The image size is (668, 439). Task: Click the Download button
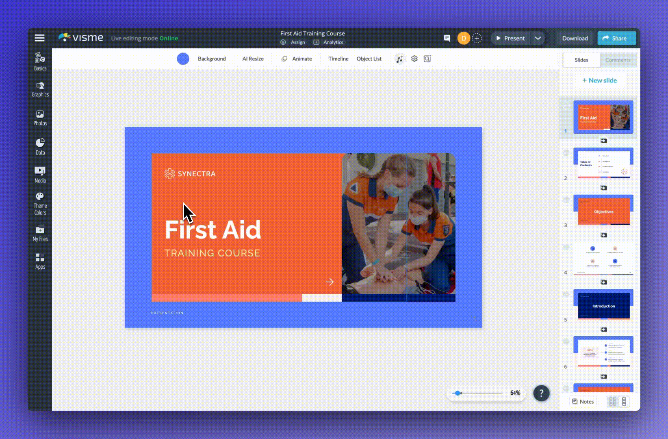(575, 38)
